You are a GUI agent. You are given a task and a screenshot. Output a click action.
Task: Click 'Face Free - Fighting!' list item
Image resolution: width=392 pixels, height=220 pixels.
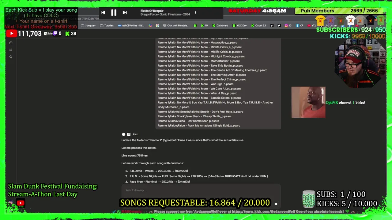160,182
